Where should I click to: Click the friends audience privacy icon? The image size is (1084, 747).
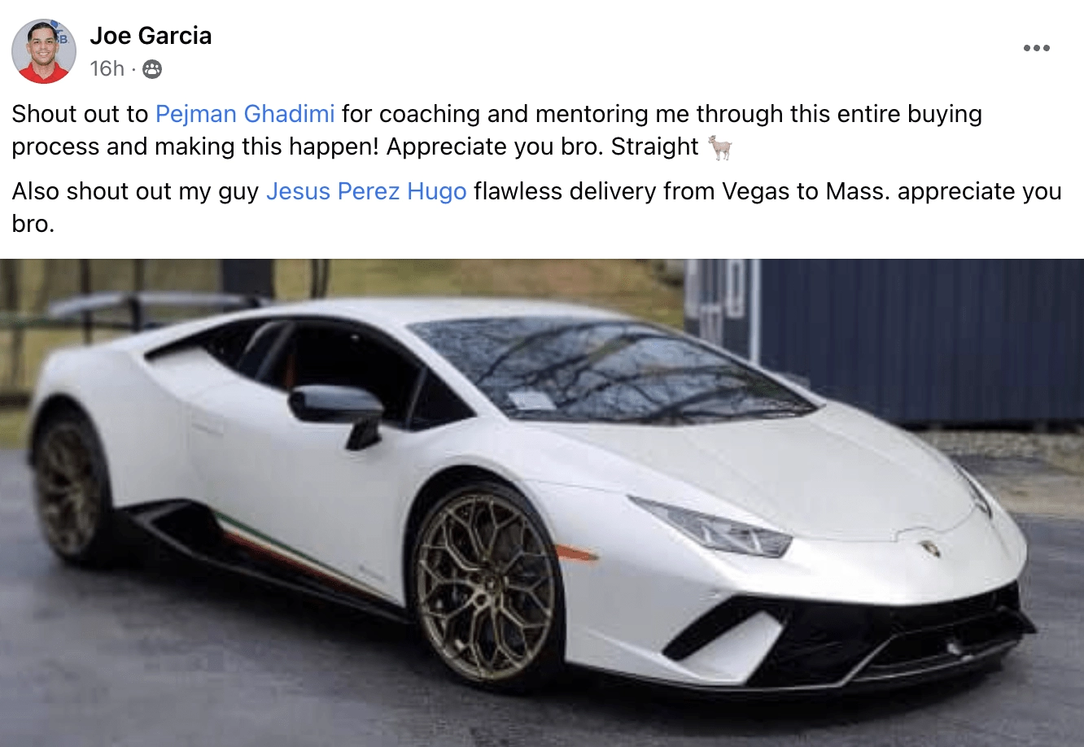(x=152, y=69)
